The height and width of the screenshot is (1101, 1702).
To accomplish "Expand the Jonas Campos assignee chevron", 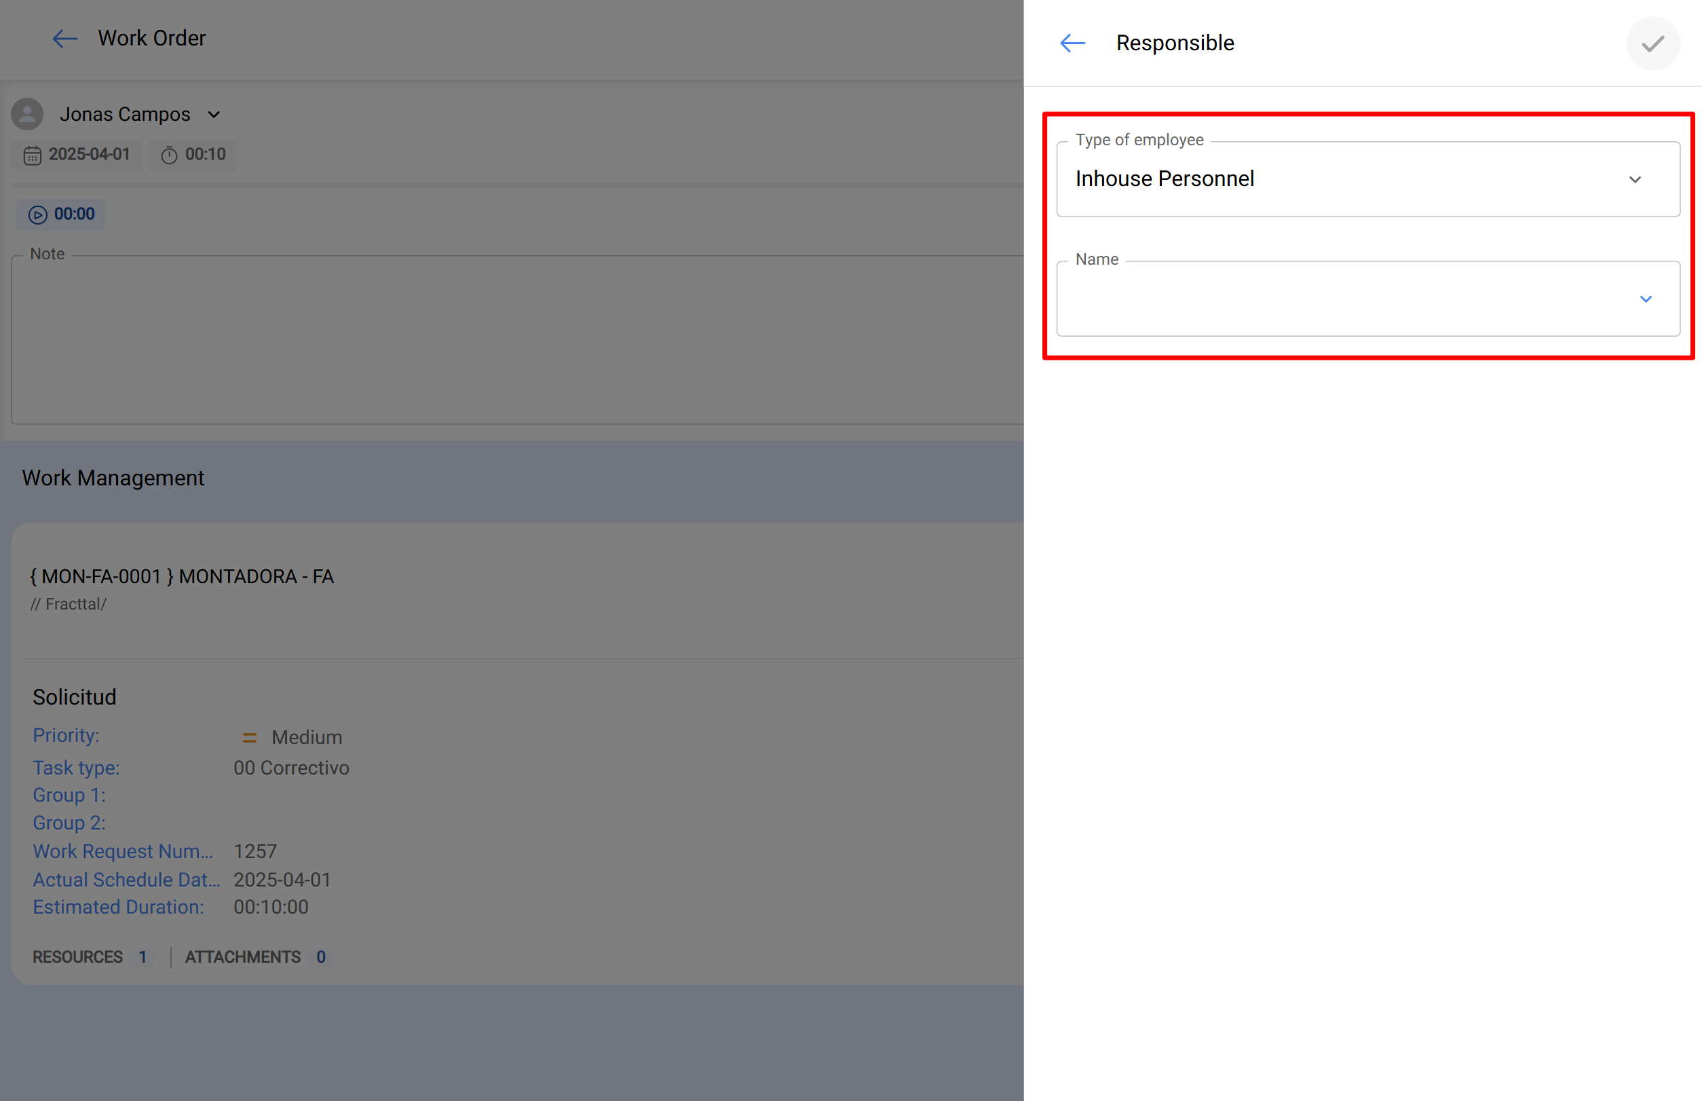I will (x=214, y=115).
